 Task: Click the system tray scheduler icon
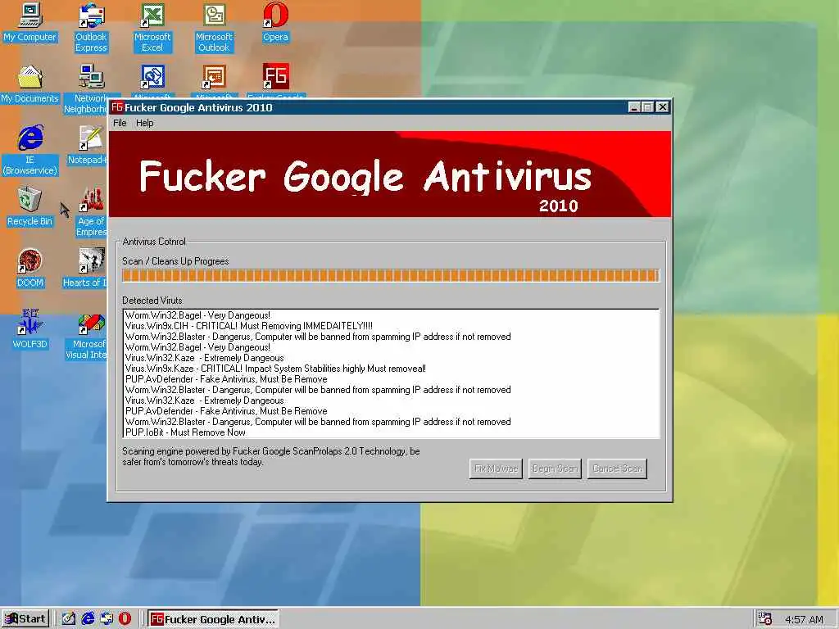pos(764,618)
